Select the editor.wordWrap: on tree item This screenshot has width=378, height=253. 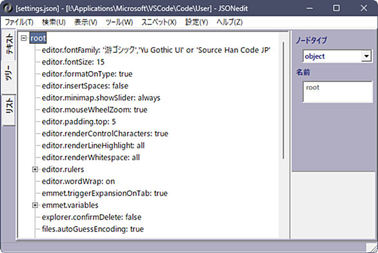(78, 181)
